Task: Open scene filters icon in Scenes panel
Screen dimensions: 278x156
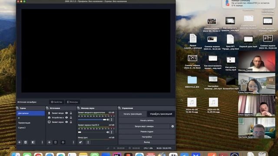Action: 33,142
